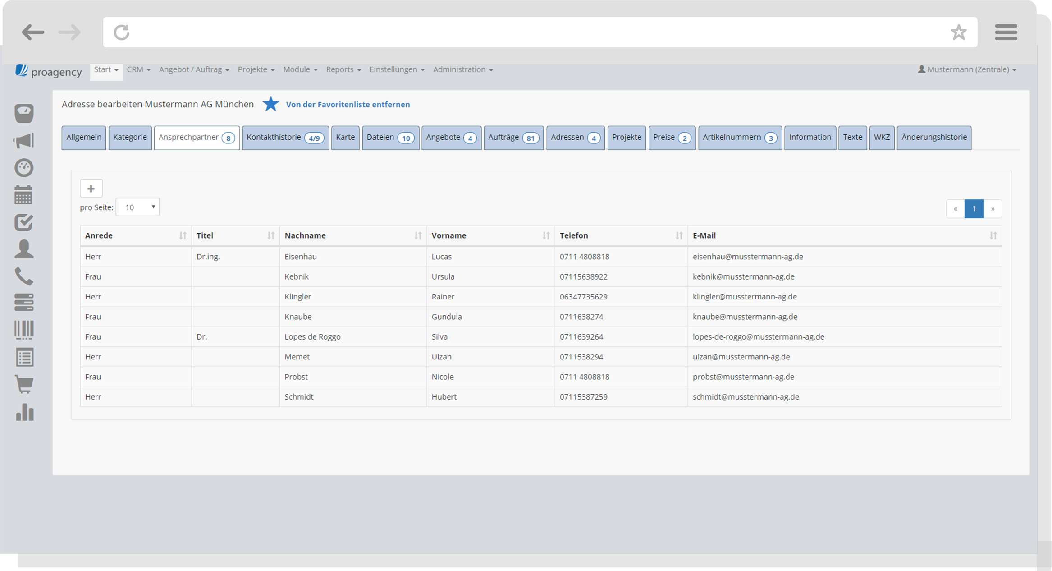
Task: Open the shopping cart sidebar icon
Action: (x=23, y=384)
